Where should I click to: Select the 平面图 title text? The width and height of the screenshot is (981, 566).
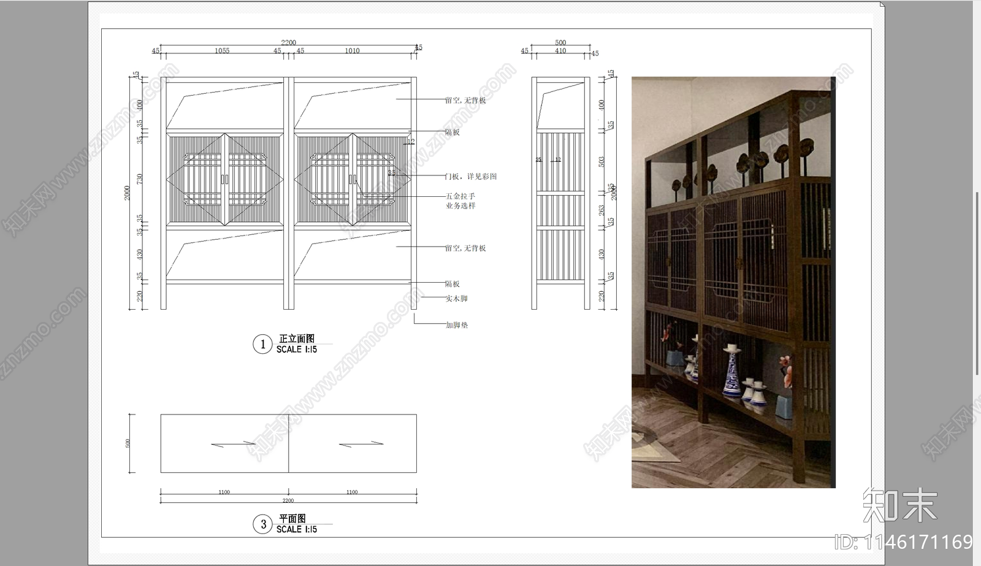click(292, 519)
